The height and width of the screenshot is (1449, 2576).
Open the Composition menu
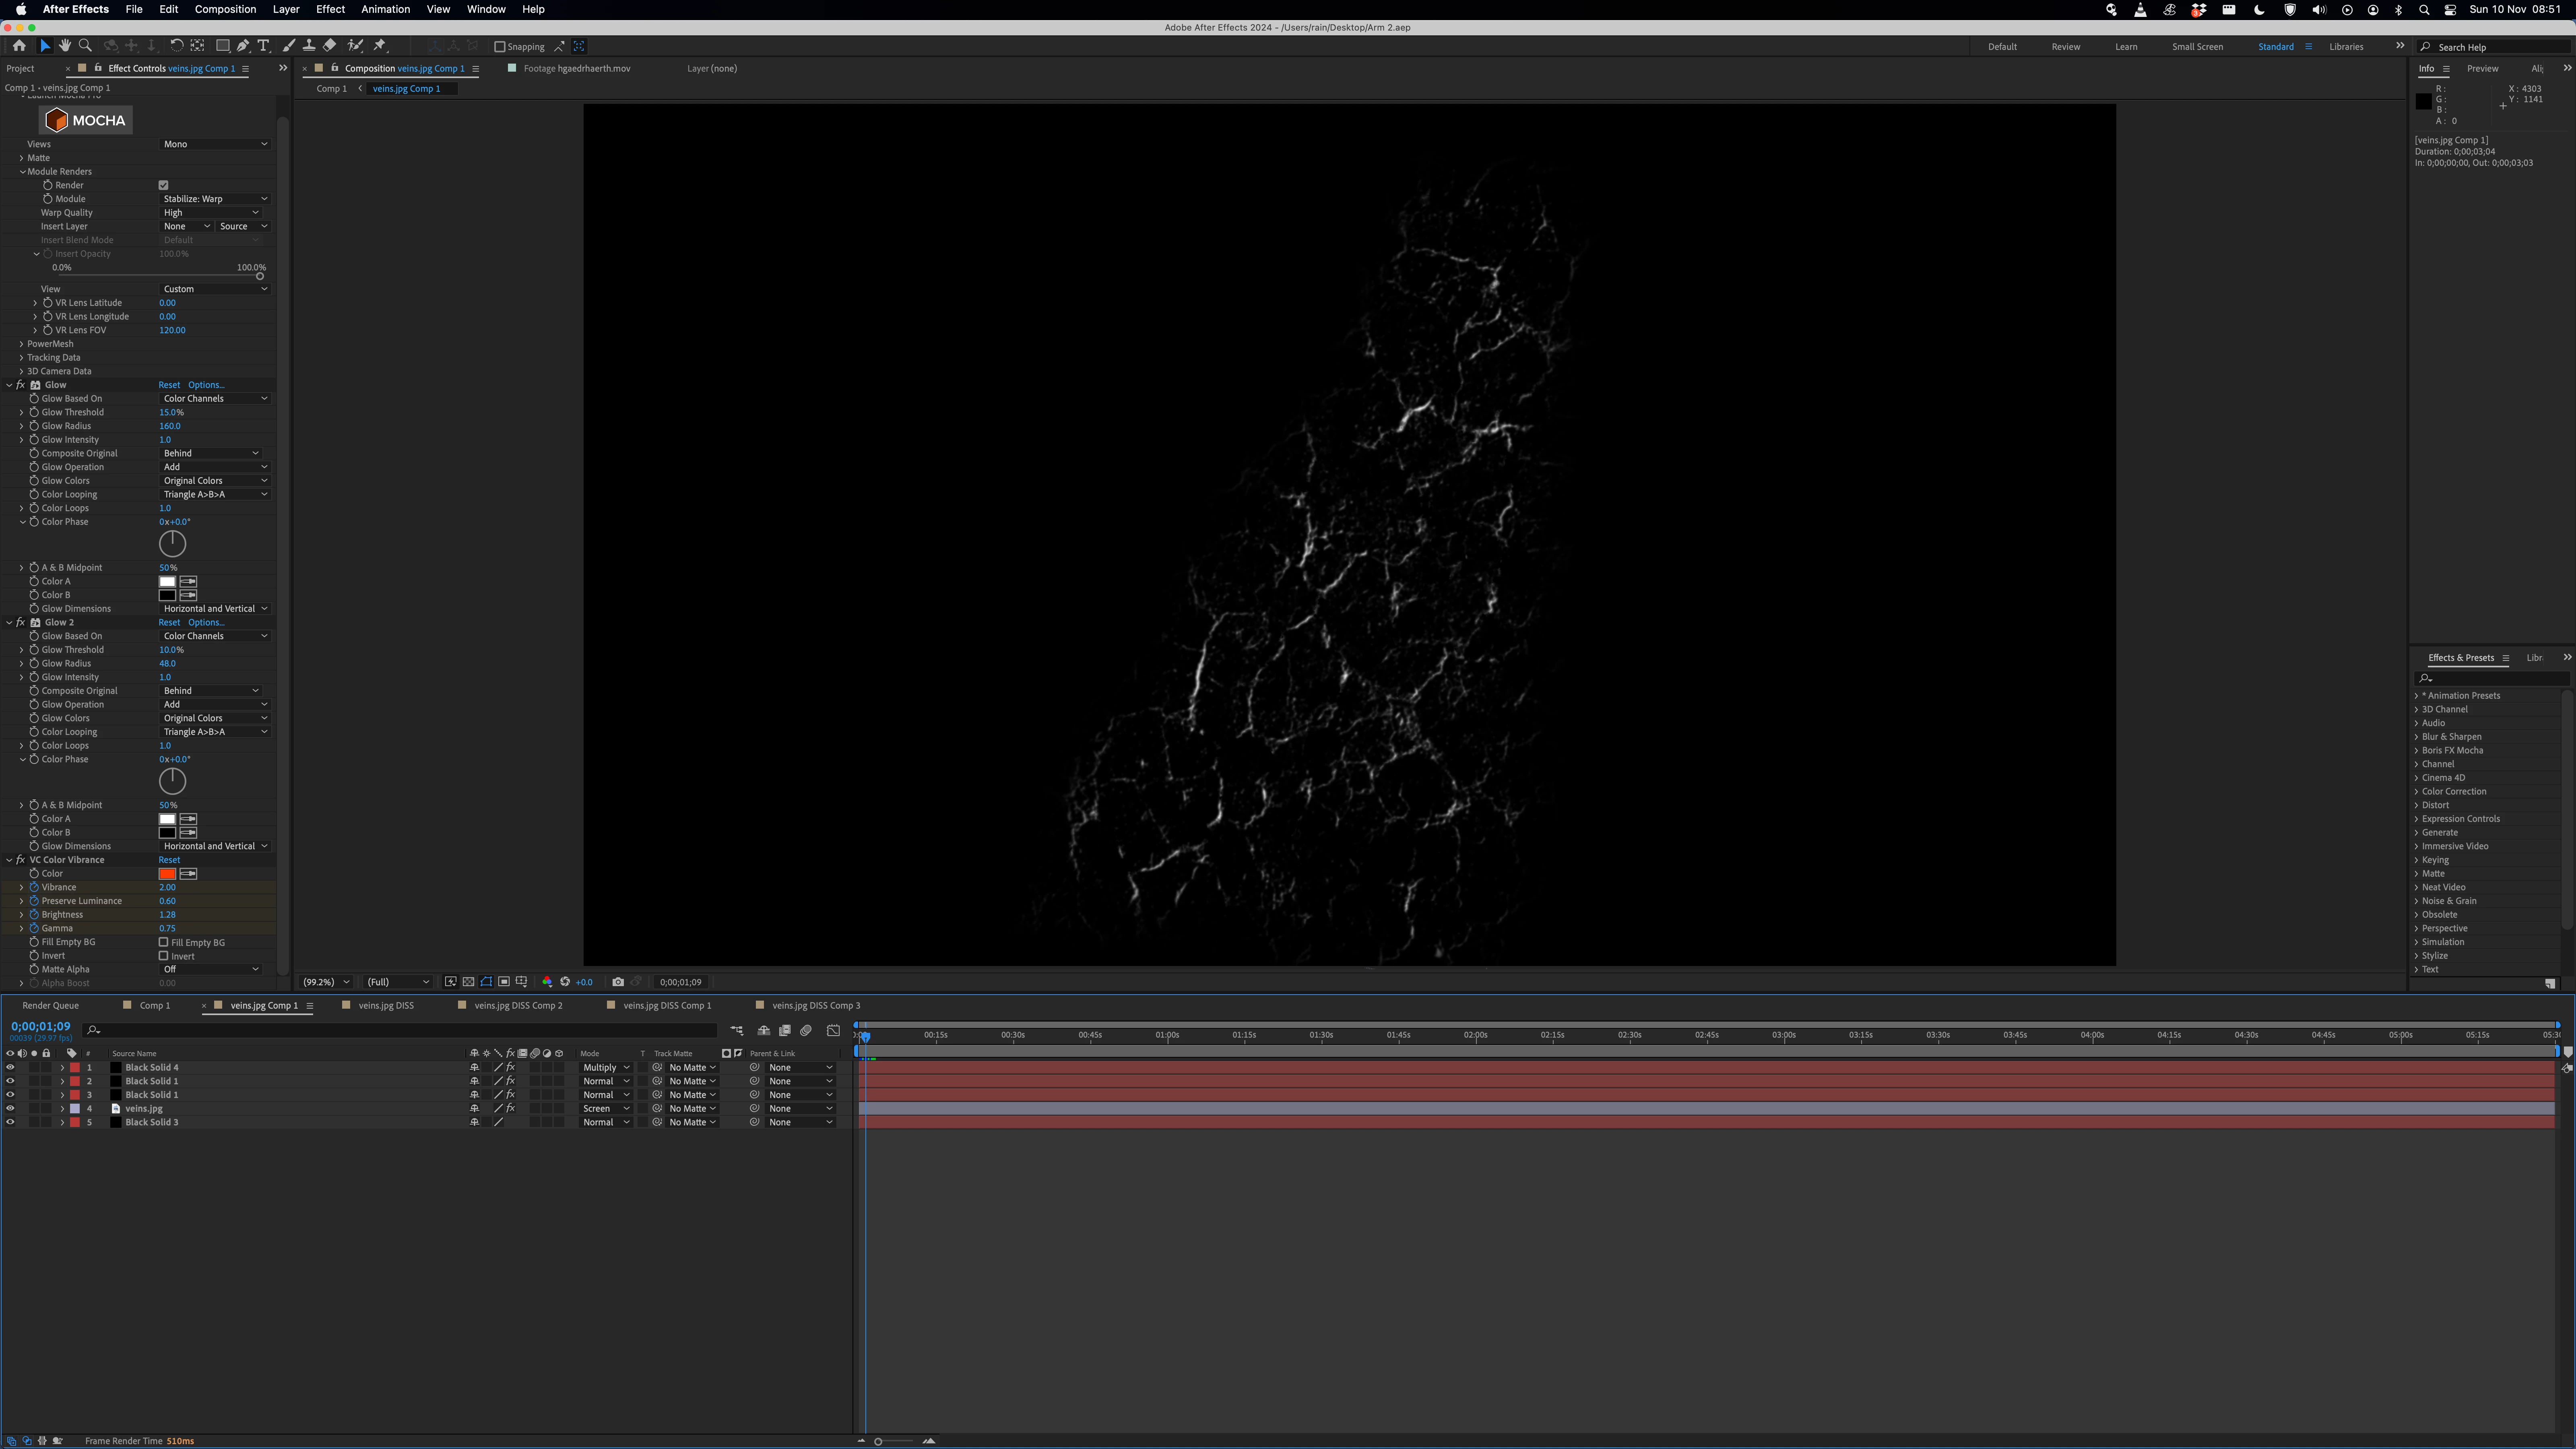click(x=225, y=9)
